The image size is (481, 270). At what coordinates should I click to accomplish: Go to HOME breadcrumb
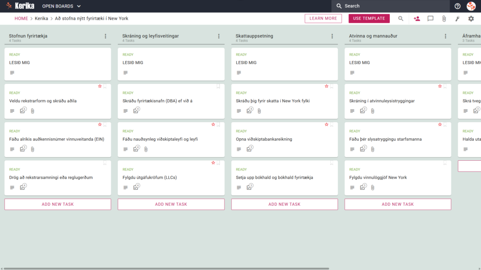pos(21,18)
